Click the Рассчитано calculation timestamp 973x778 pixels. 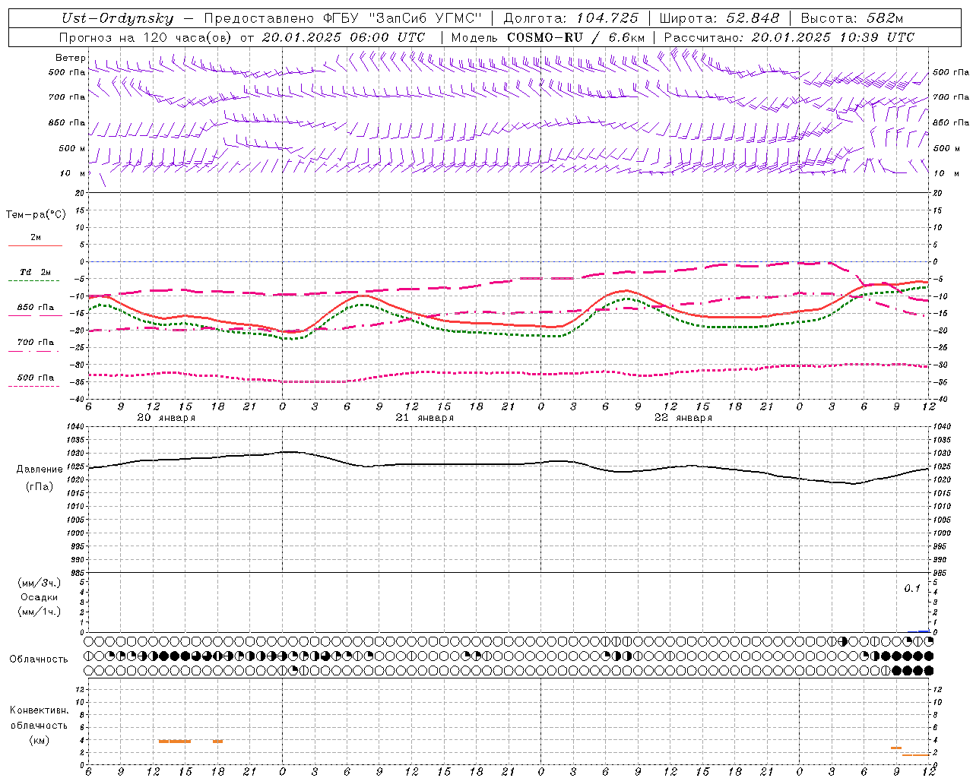(x=789, y=37)
